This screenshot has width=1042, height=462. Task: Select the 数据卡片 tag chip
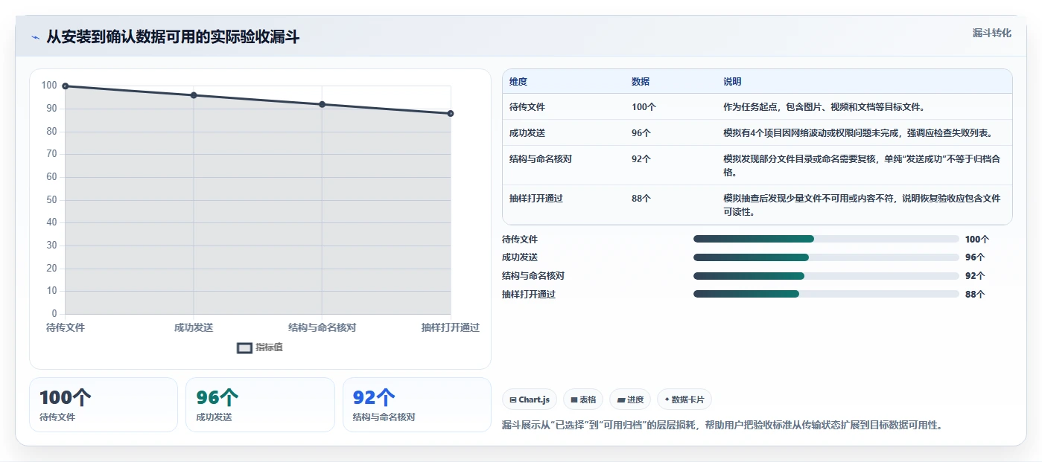coord(684,400)
